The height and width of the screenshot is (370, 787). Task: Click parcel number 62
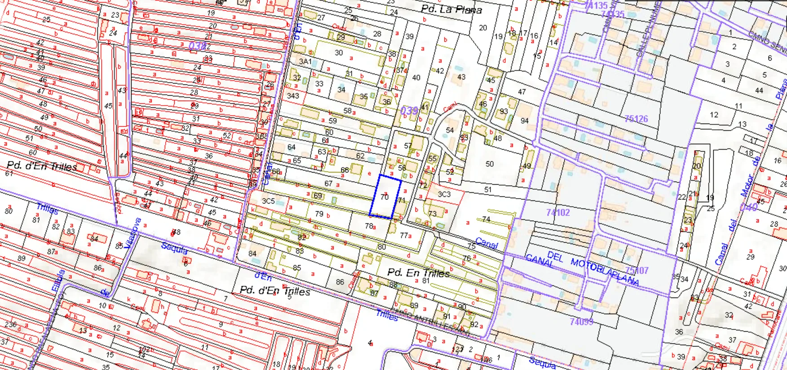(x=360, y=156)
